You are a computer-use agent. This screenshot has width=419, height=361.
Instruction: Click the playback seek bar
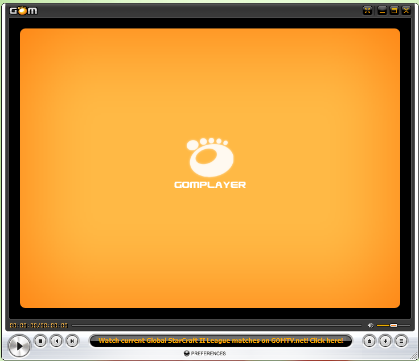coord(216,326)
